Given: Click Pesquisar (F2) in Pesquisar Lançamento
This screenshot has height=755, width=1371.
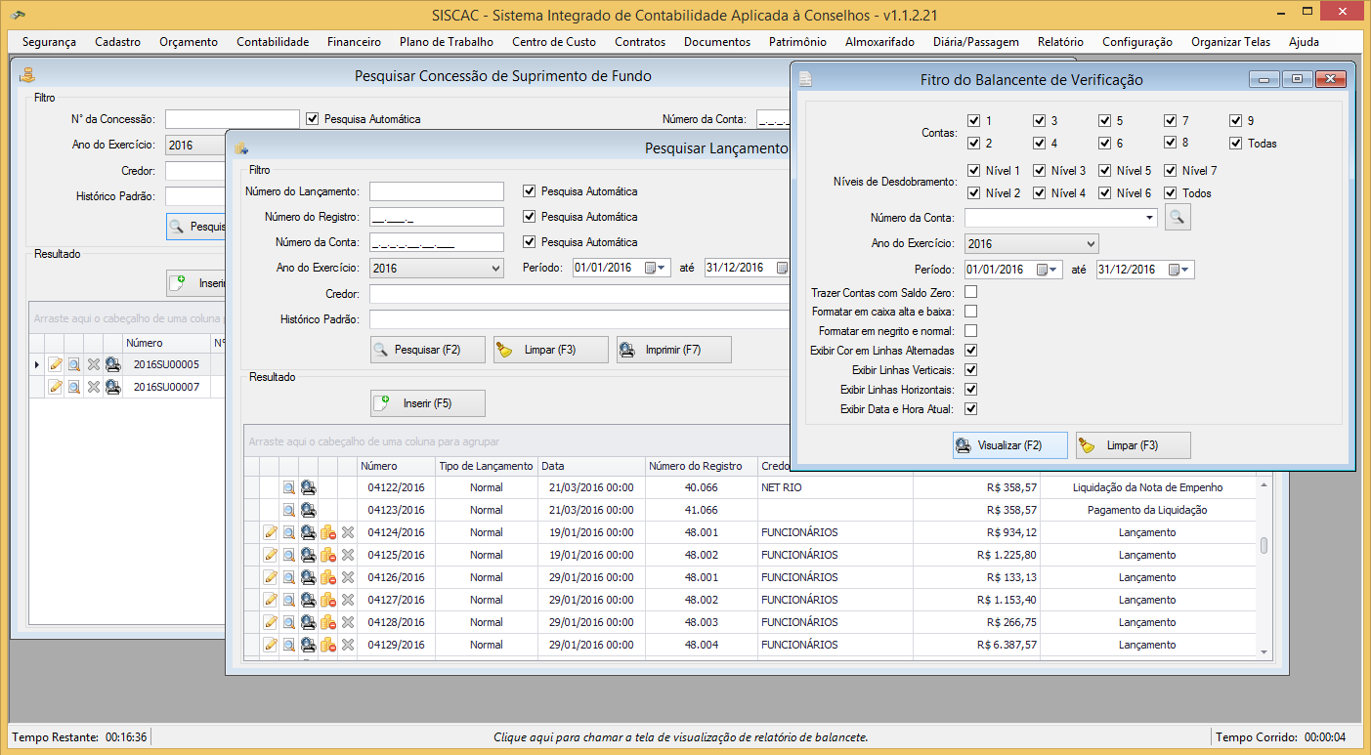Looking at the screenshot, I should coord(427,350).
